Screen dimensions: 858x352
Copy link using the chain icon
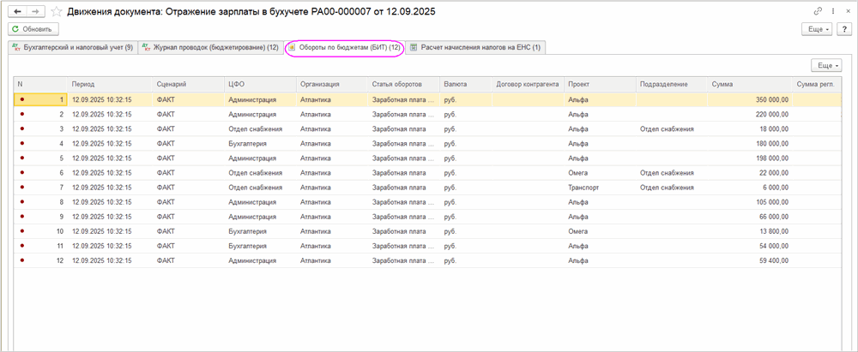tap(816, 11)
